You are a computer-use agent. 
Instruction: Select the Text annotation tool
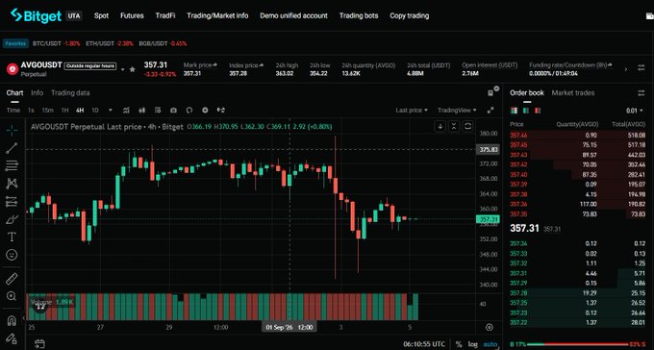(x=12, y=237)
